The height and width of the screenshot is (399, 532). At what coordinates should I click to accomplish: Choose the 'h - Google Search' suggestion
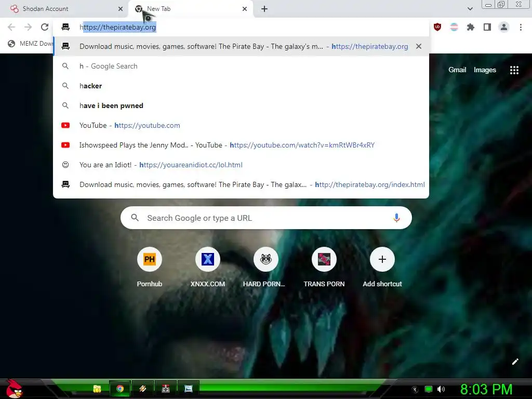click(x=241, y=66)
